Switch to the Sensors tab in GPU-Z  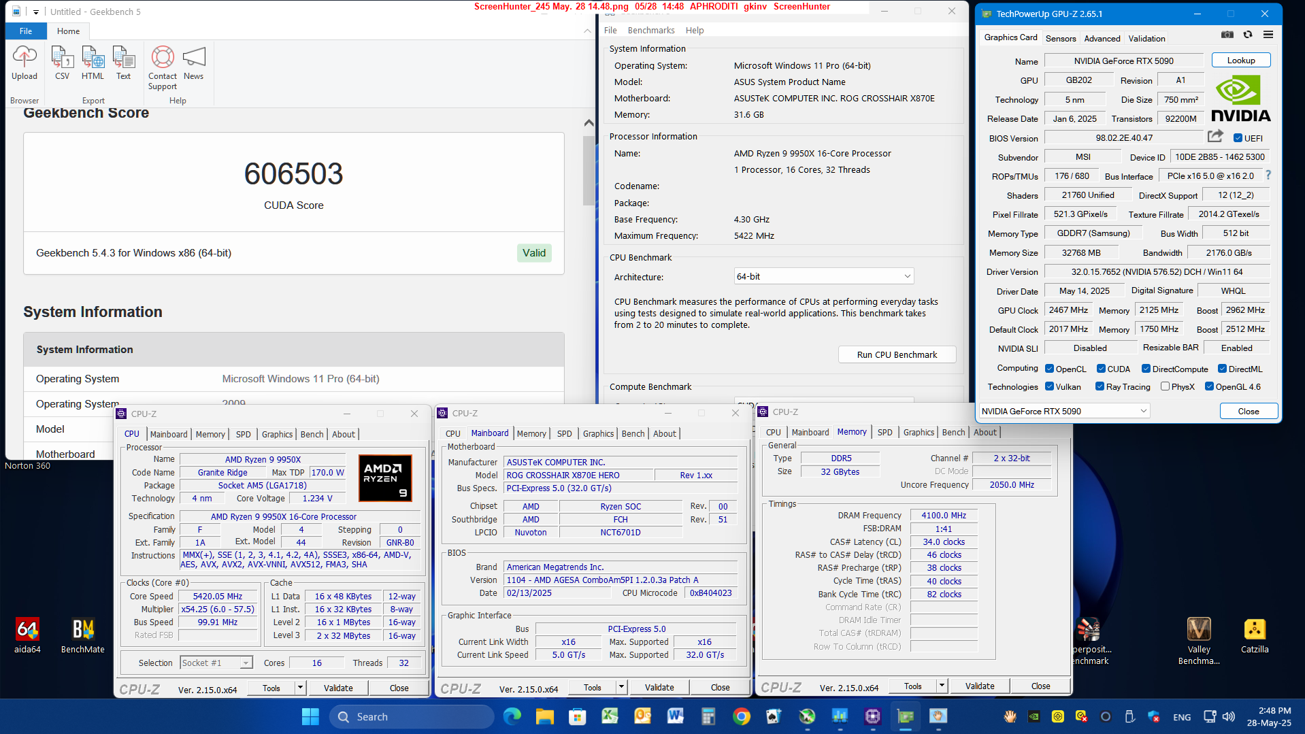pyautogui.click(x=1061, y=38)
